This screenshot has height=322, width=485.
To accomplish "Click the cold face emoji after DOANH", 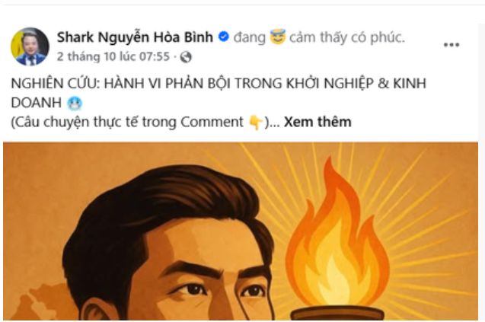I will point(75,104).
